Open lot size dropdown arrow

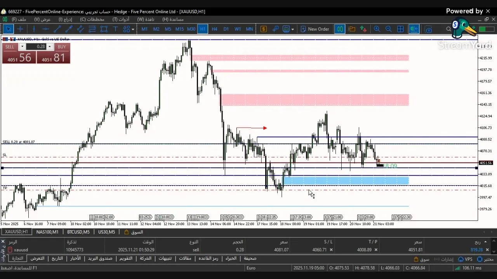pyautogui.click(x=22, y=46)
